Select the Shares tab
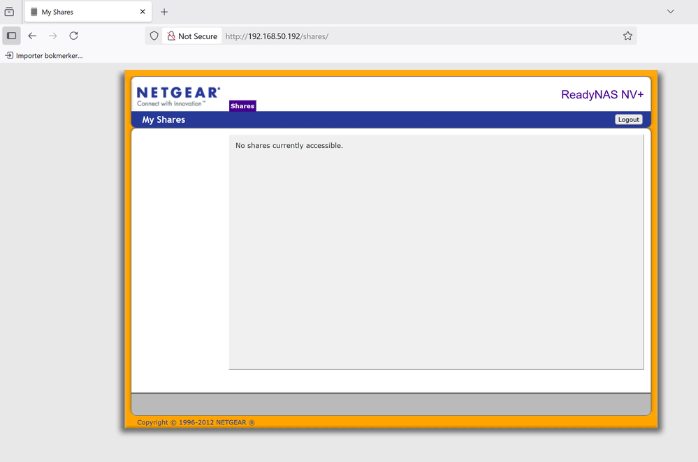The image size is (698, 462). (x=242, y=106)
